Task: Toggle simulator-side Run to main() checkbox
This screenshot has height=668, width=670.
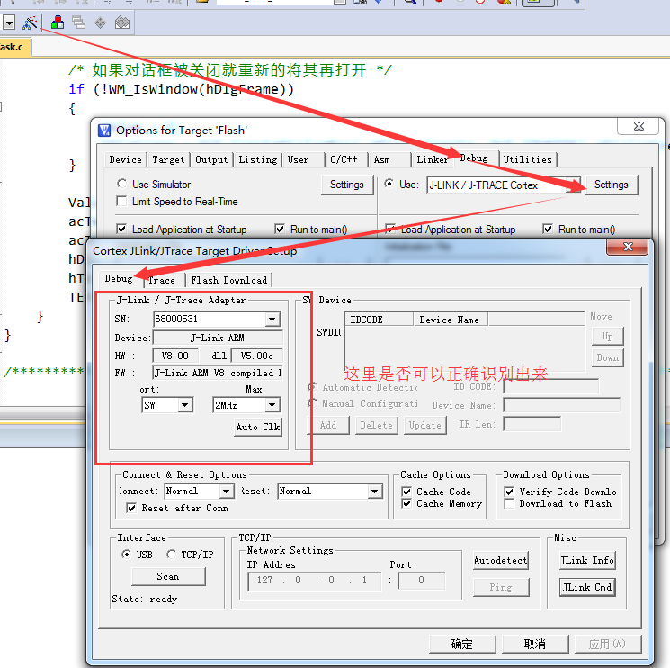Action: 280,230
